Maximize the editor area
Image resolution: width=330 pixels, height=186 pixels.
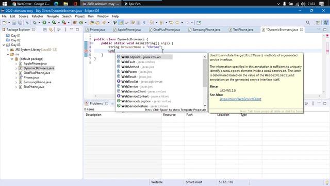325,29
